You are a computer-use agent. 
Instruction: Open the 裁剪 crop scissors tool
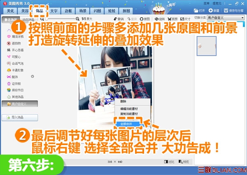tap(172, 19)
